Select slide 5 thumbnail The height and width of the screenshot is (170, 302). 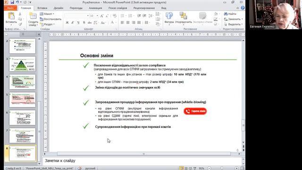click(22, 100)
